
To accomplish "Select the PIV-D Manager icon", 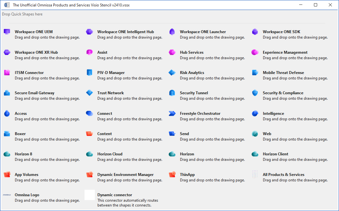I will coord(90,72).
